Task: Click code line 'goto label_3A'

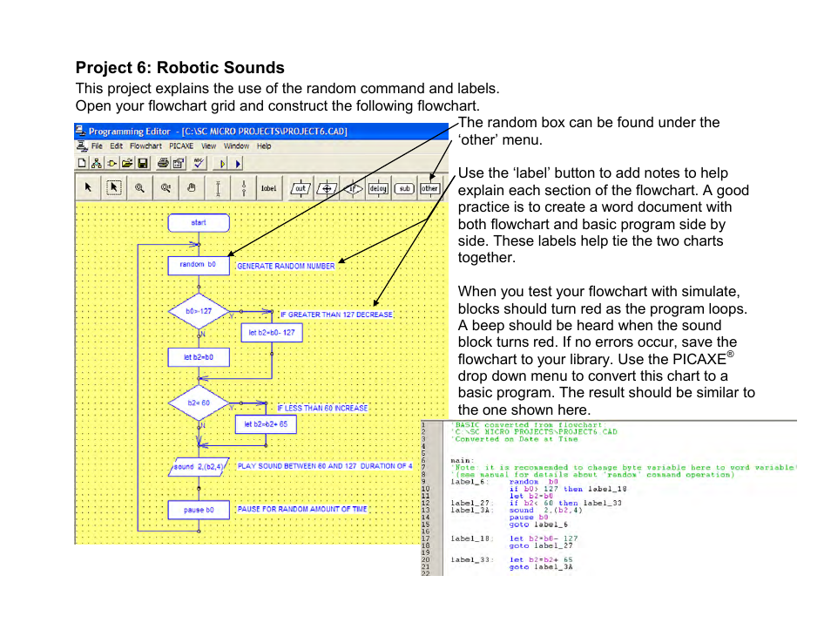Action: click(x=541, y=567)
